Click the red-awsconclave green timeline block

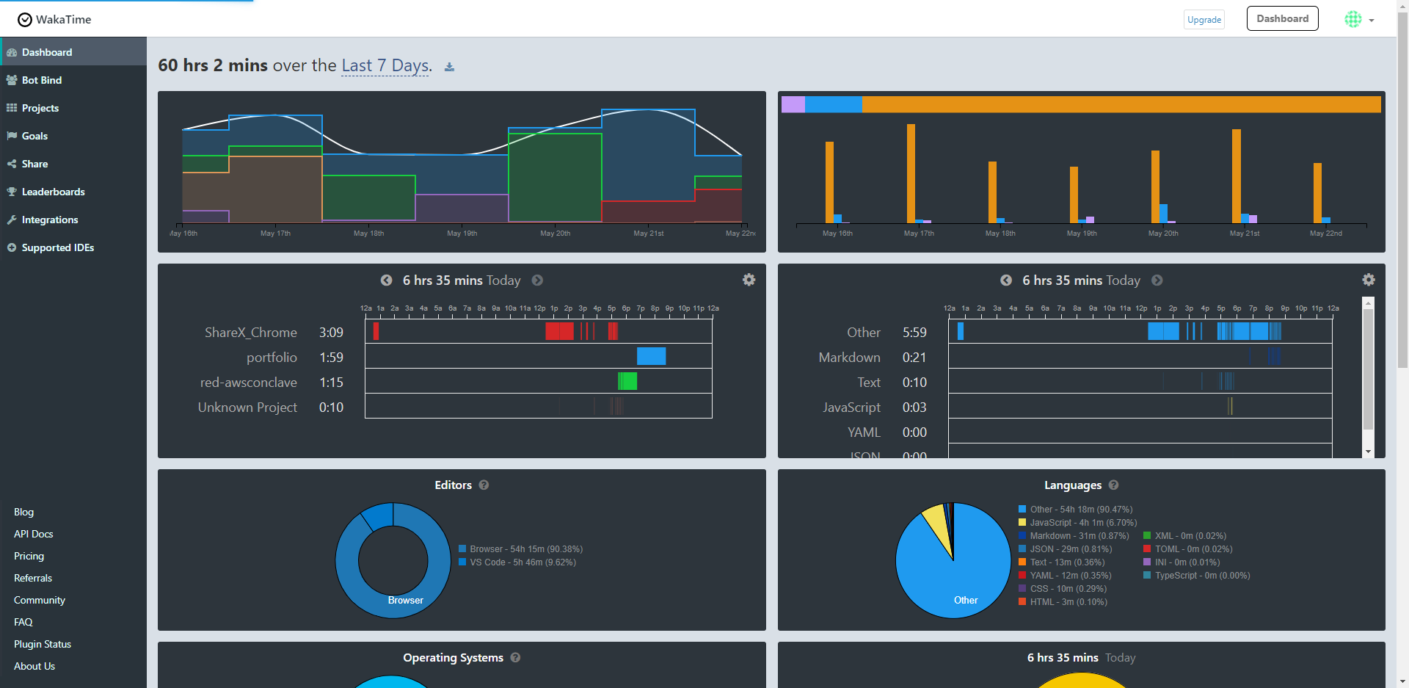click(x=627, y=381)
